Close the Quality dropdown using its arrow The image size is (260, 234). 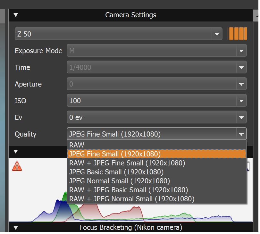241,134
